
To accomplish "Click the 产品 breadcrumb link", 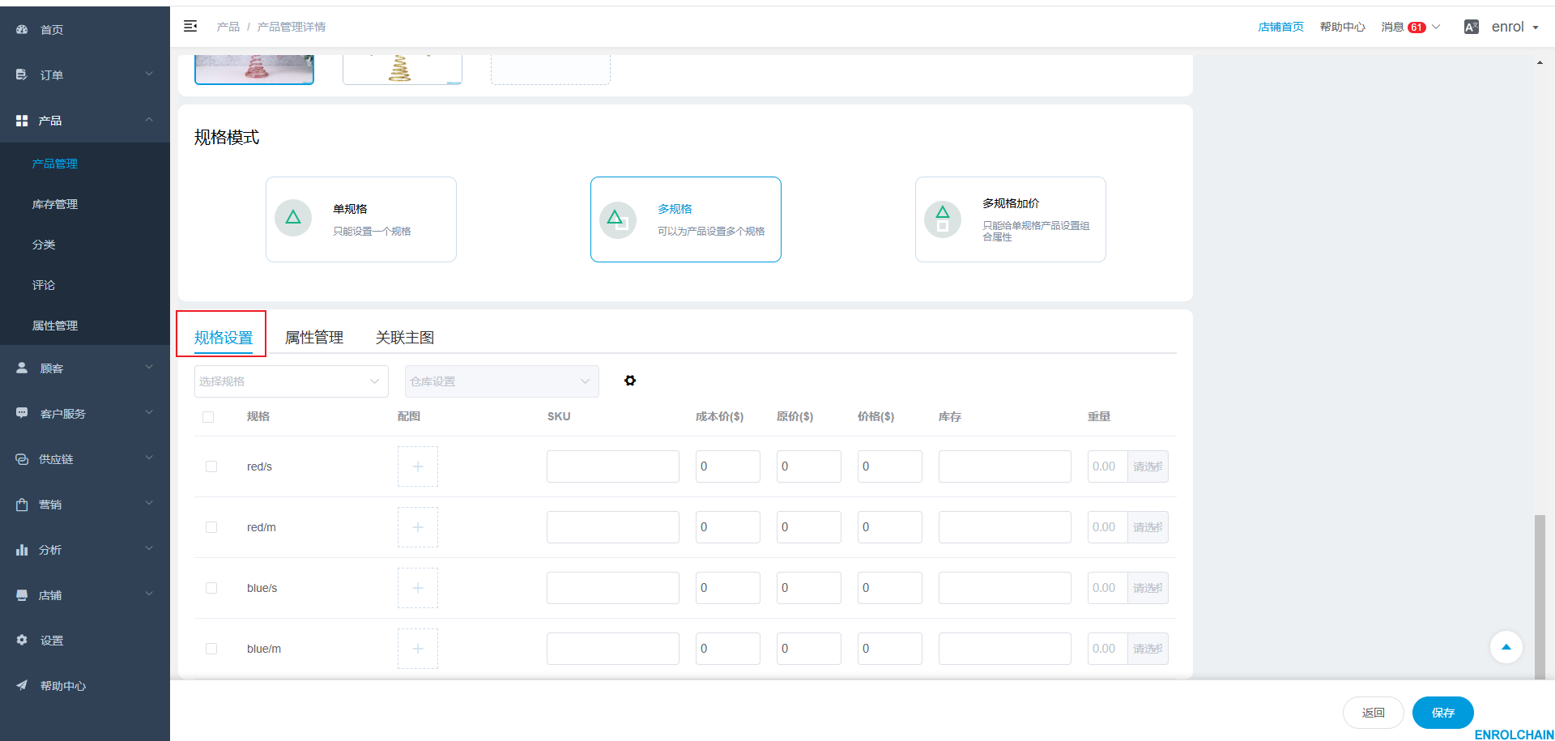I will pyautogui.click(x=228, y=27).
